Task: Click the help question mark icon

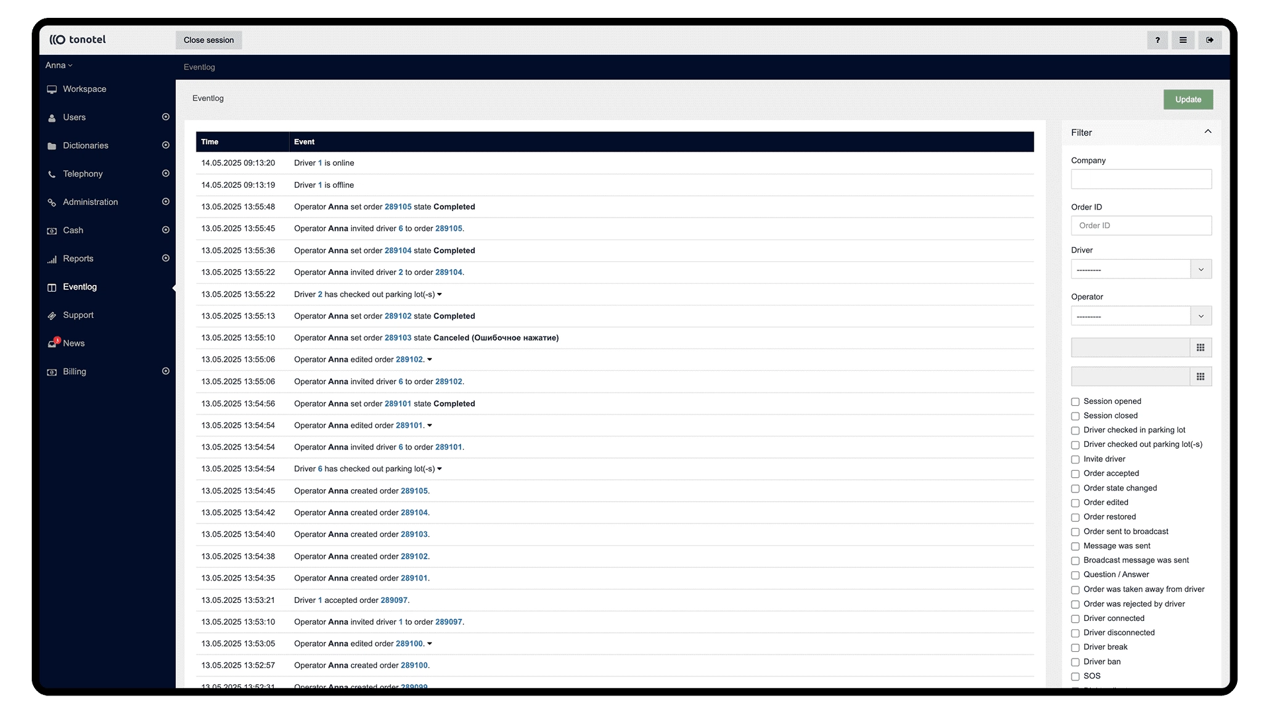Action: tap(1157, 40)
